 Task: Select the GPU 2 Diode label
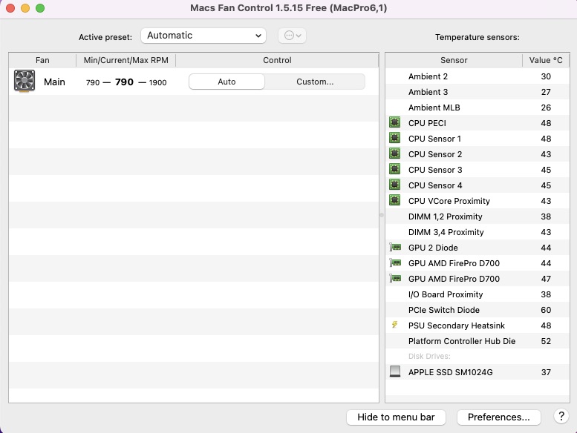[x=433, y=248]
